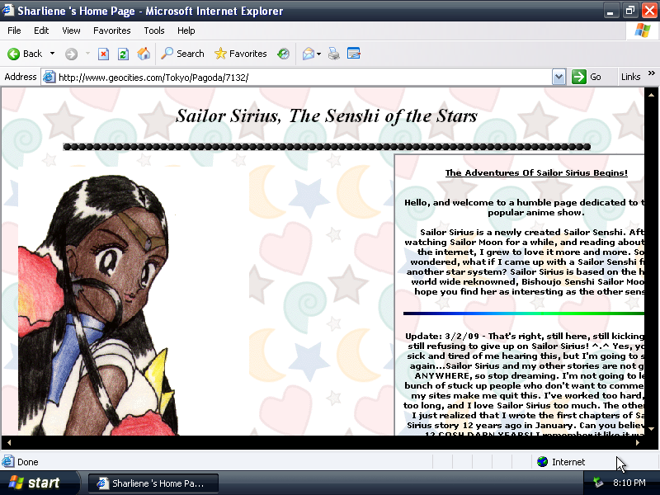Open the Forward history dropdown arrow
Viewport: 660px width, 495px height.
pyautogui.click(x=87, y=54)
